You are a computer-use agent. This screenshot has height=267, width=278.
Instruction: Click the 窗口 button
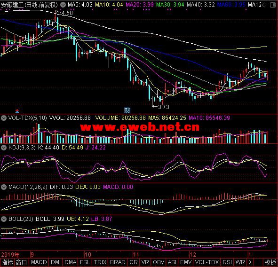[x=21, y=262]
